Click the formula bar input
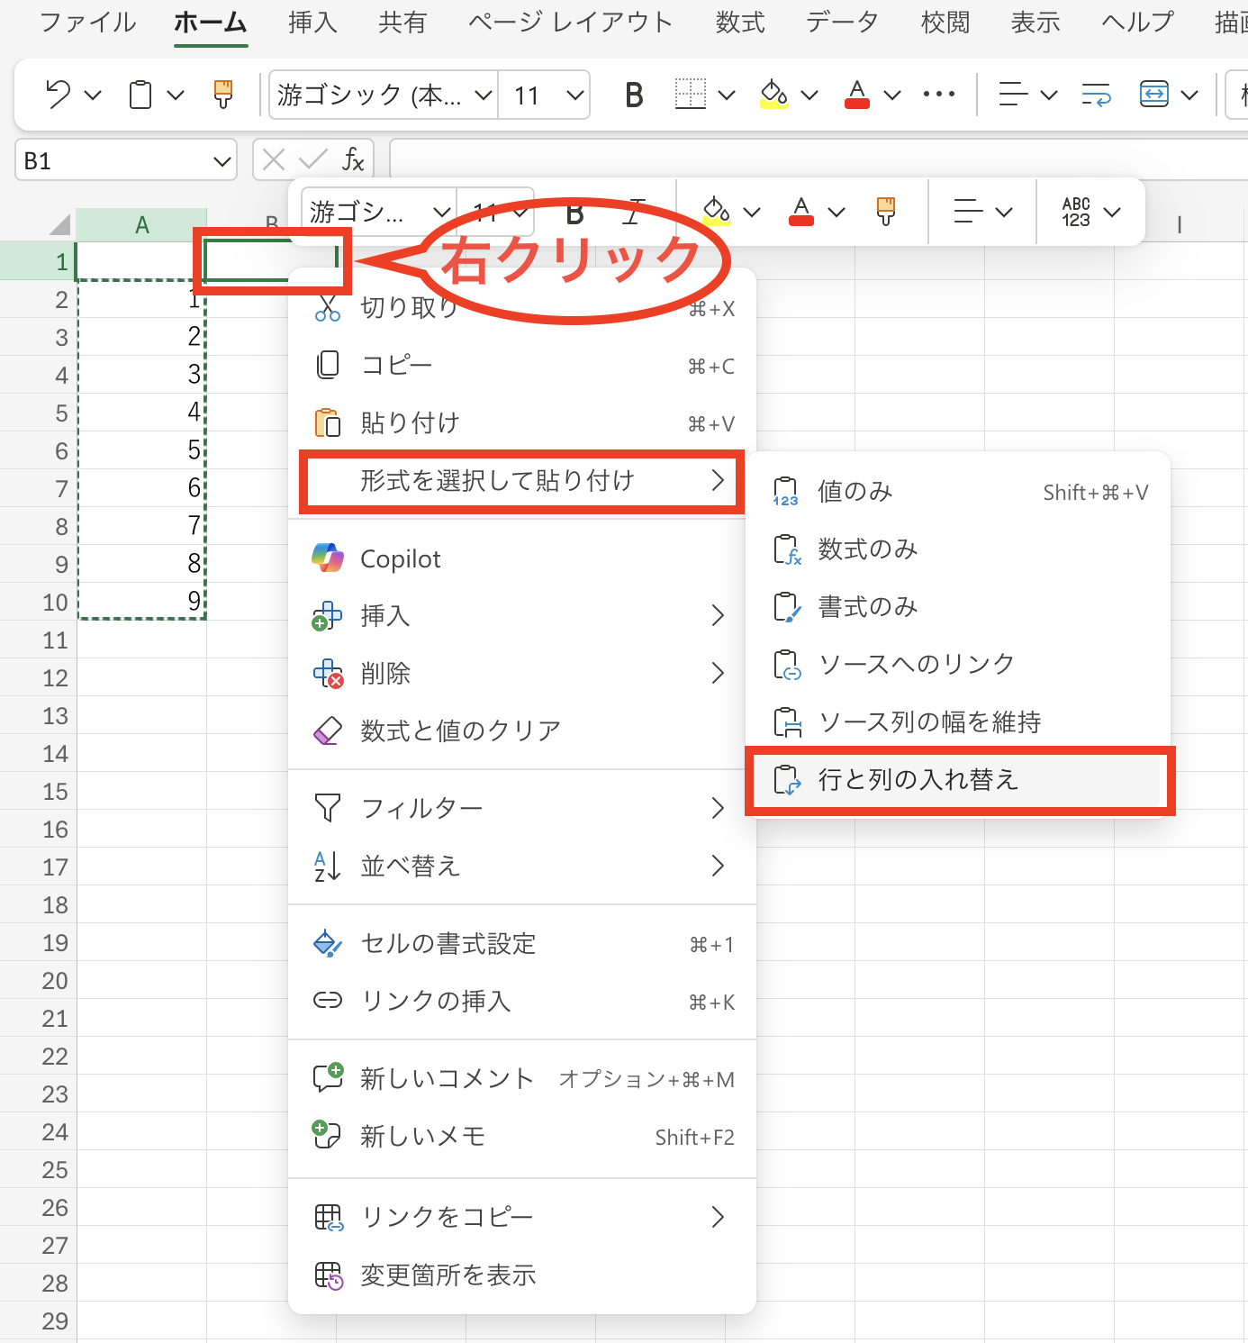The height and width of the screenshot is (1343, 1248). 818,160
